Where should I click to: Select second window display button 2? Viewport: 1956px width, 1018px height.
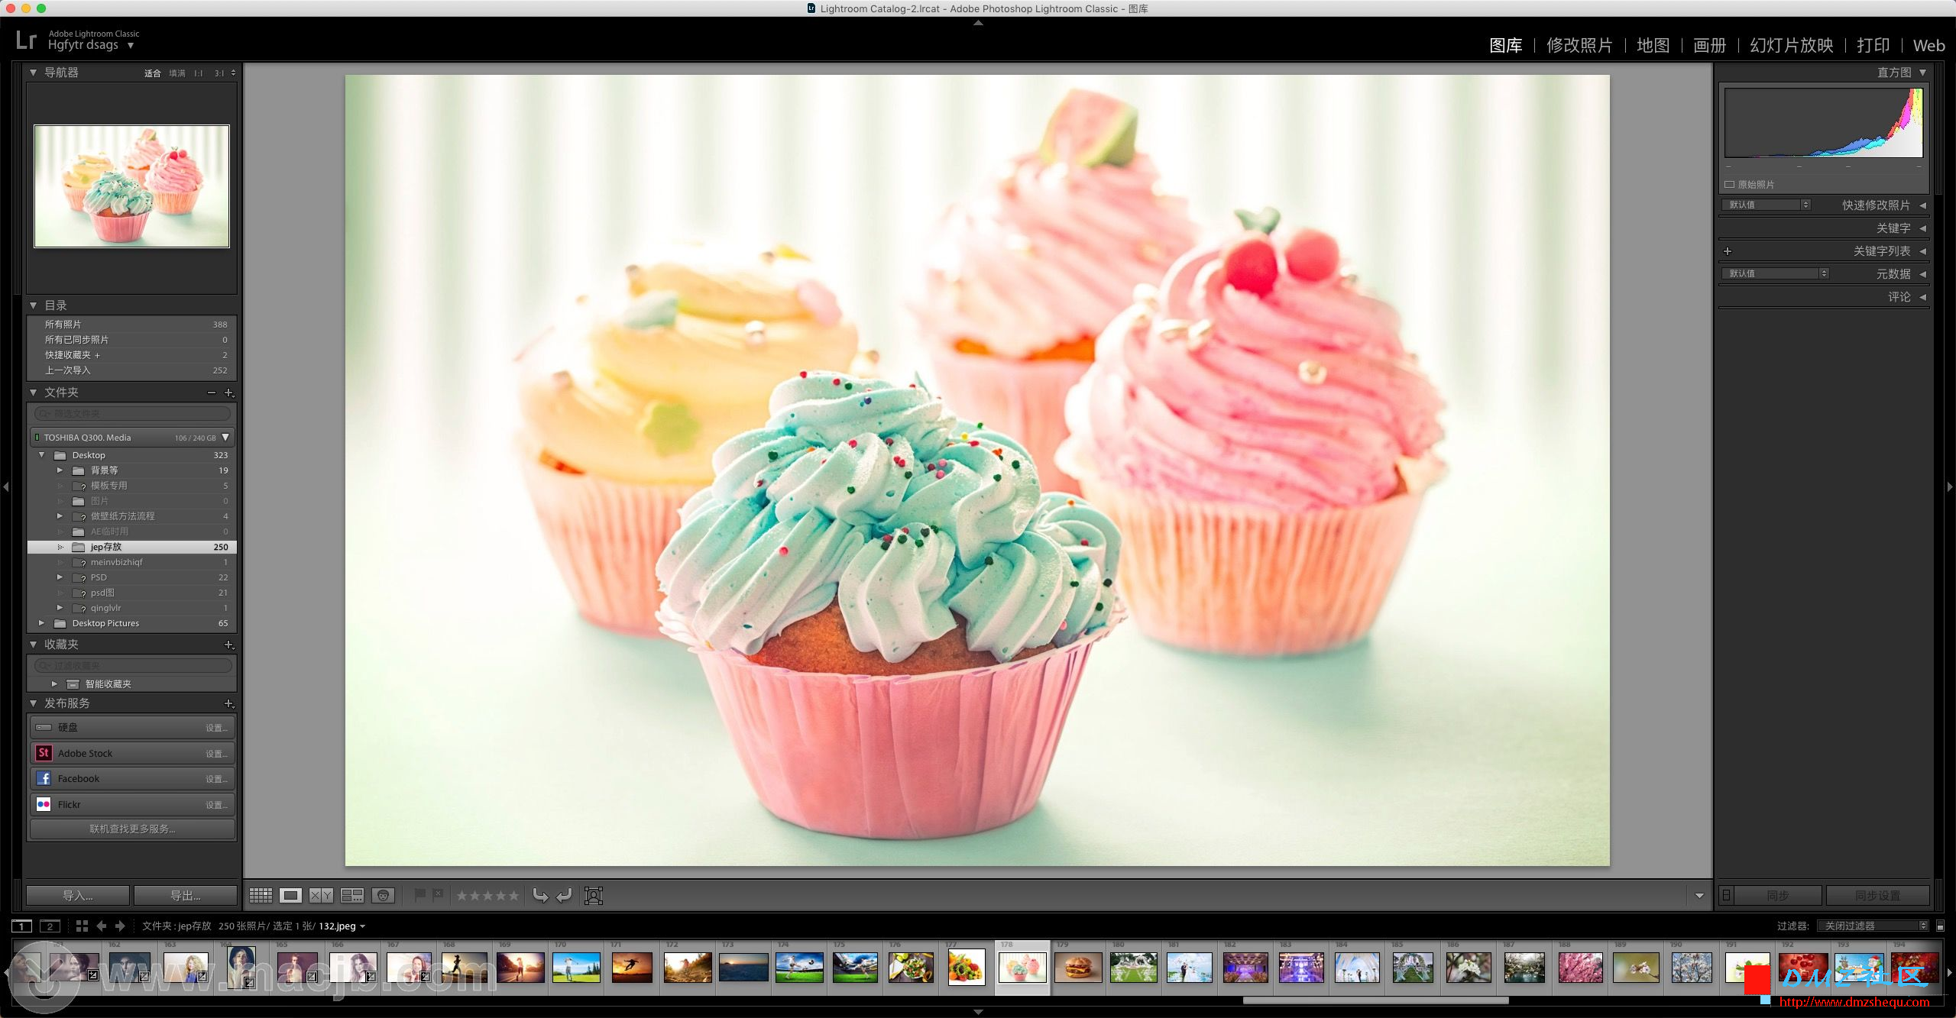[50, 926]
